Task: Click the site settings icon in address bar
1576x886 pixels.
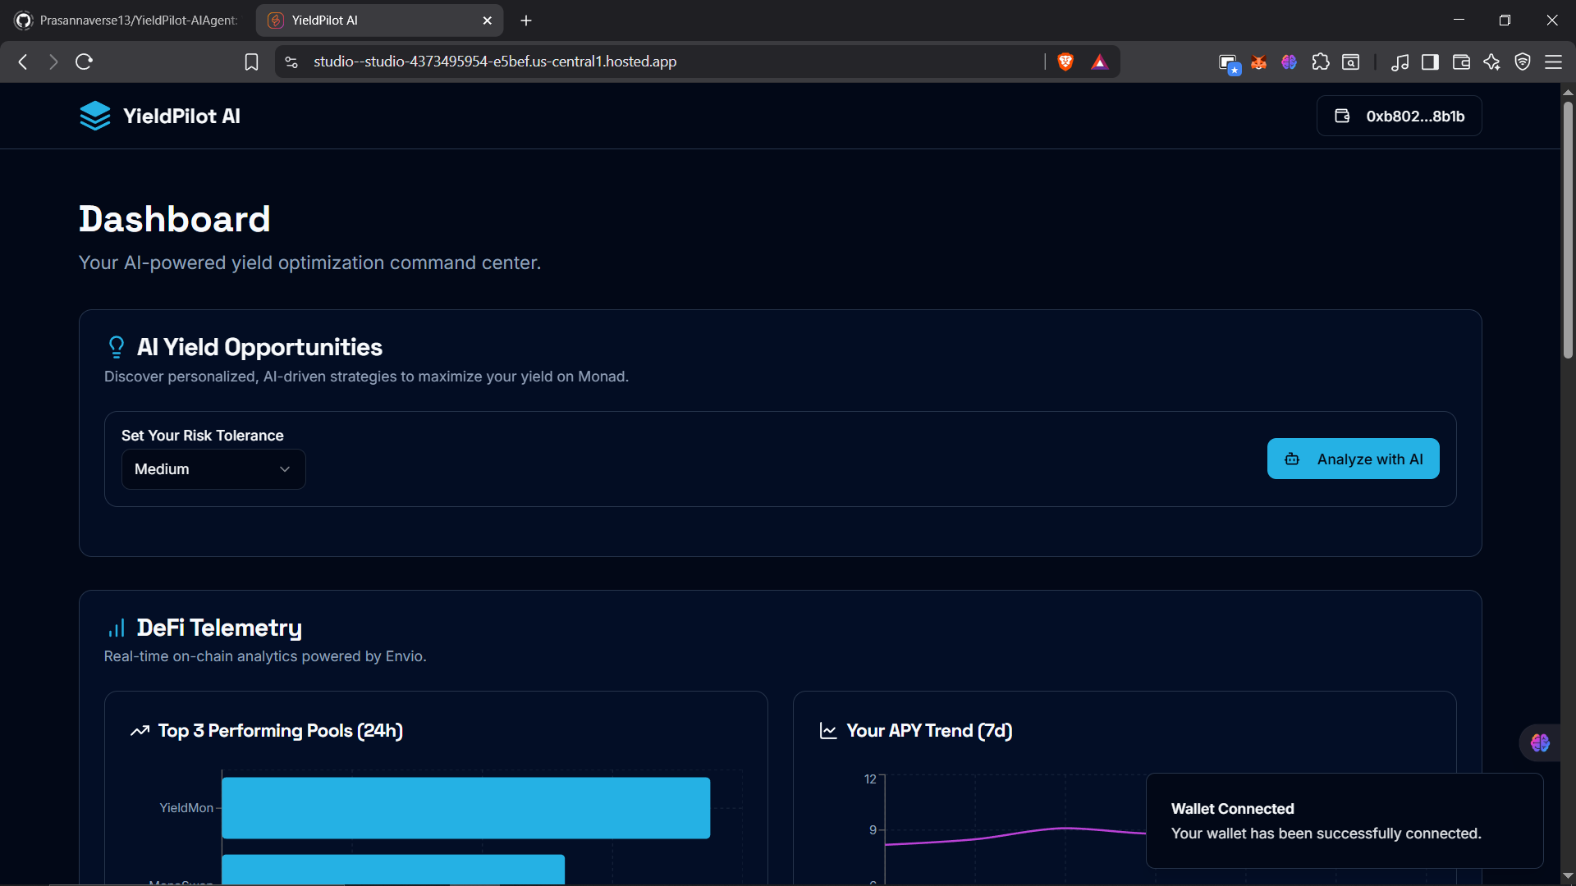Action: 291,62
